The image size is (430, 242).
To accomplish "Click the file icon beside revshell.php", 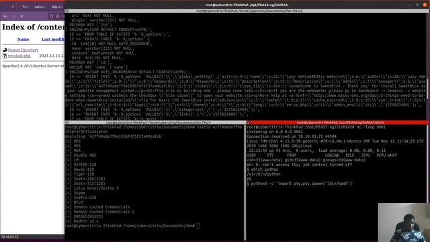I will click(x=5, y=56).
